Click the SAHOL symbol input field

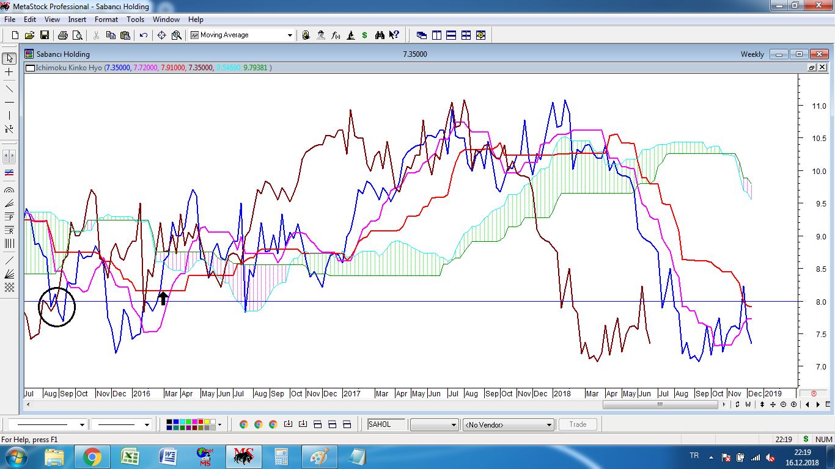[386, 424]
